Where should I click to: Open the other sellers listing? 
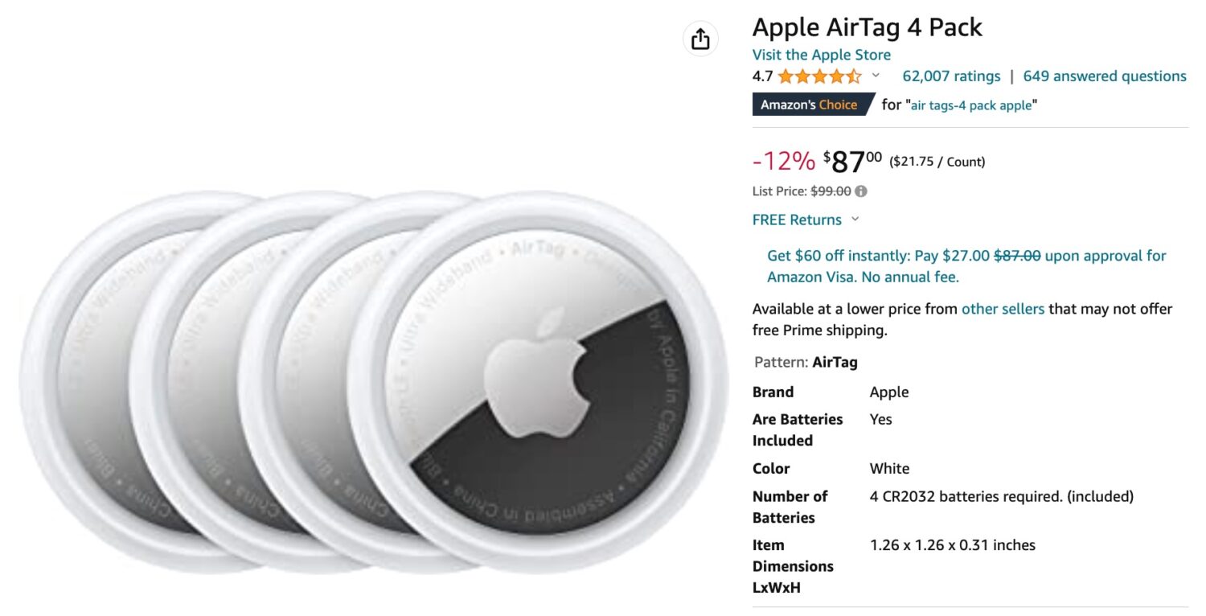(1005, 309)
